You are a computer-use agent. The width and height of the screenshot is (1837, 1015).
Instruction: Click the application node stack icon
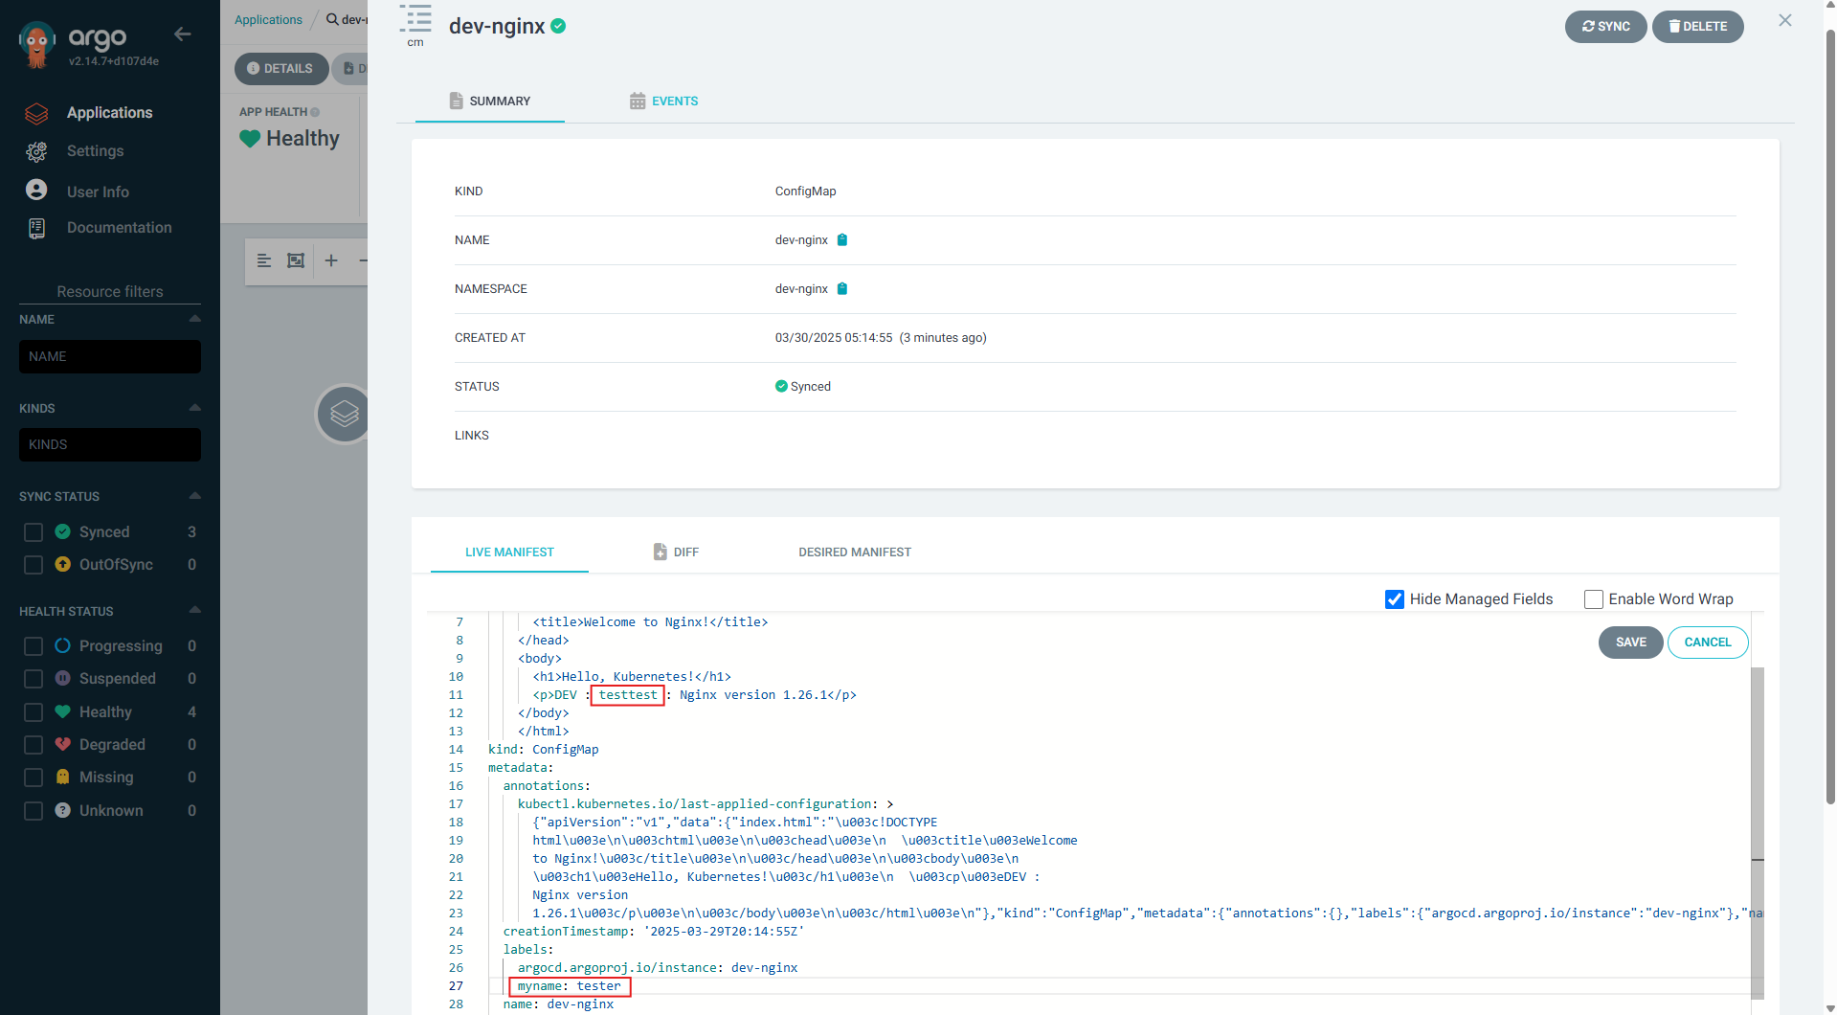click(344, 415)
